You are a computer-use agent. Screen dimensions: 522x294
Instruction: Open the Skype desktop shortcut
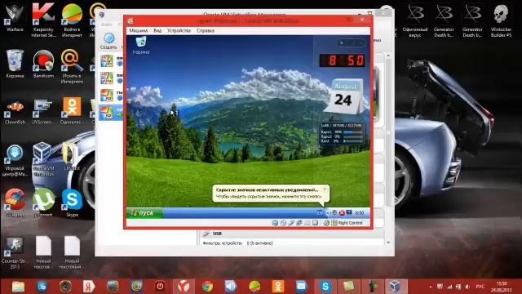72,203
